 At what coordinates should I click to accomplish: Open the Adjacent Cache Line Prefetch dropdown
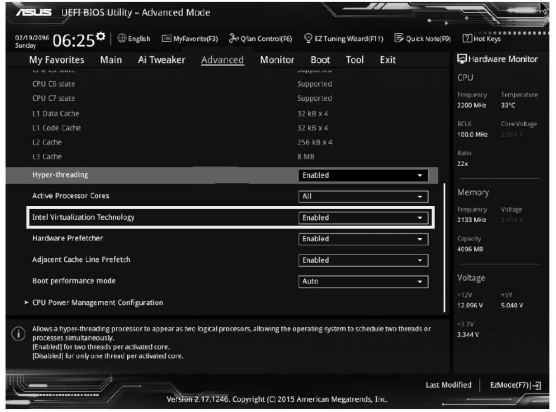(363, 260)
